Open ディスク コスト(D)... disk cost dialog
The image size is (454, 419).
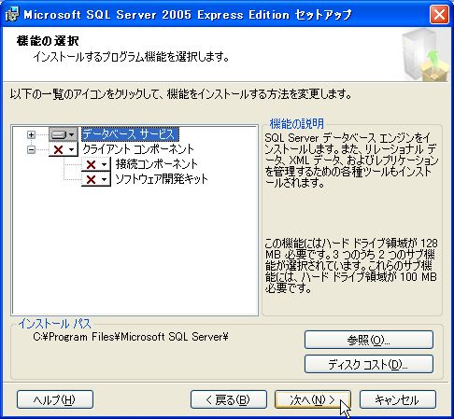pos(369,364)
